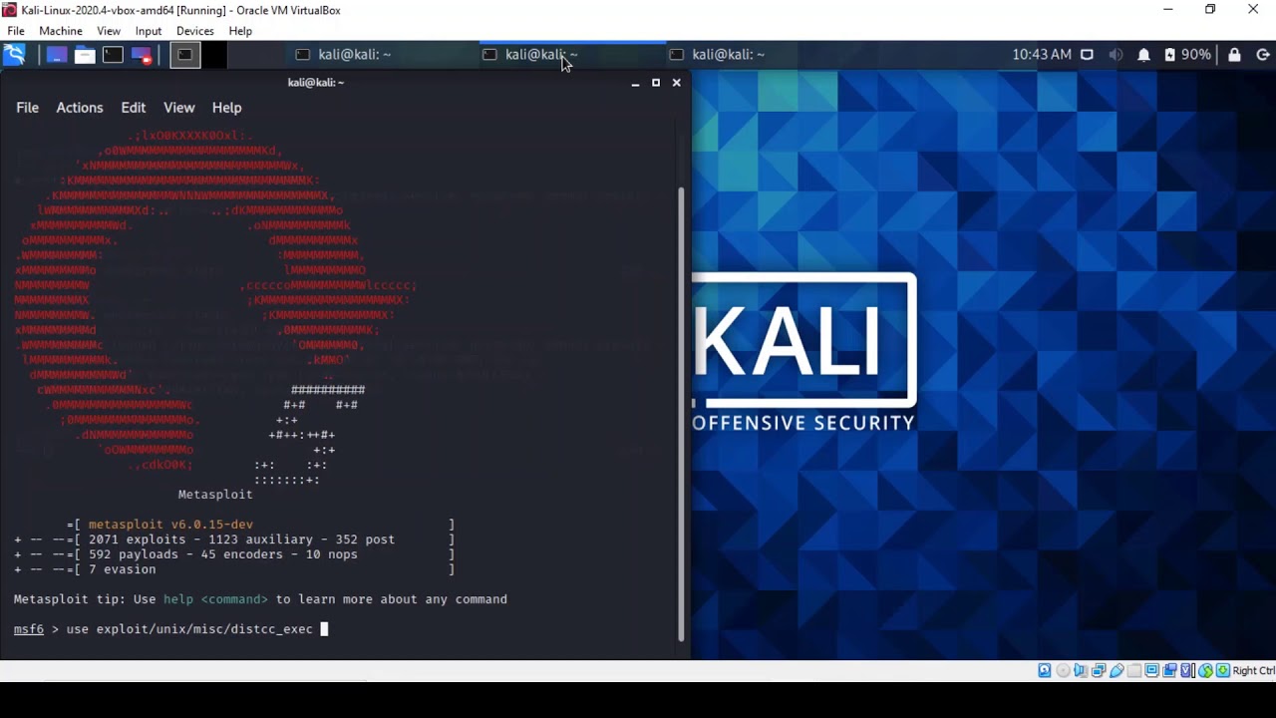Click VirtualBox recording status icon
The width and height of the screenshot is (1276, 718).
coord(1169,670)
